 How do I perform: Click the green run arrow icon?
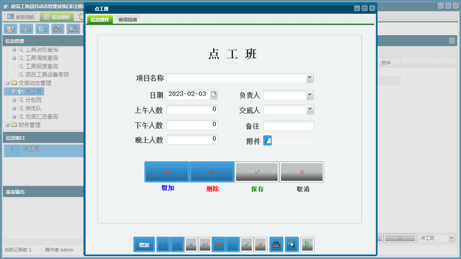tap(307, 244)
